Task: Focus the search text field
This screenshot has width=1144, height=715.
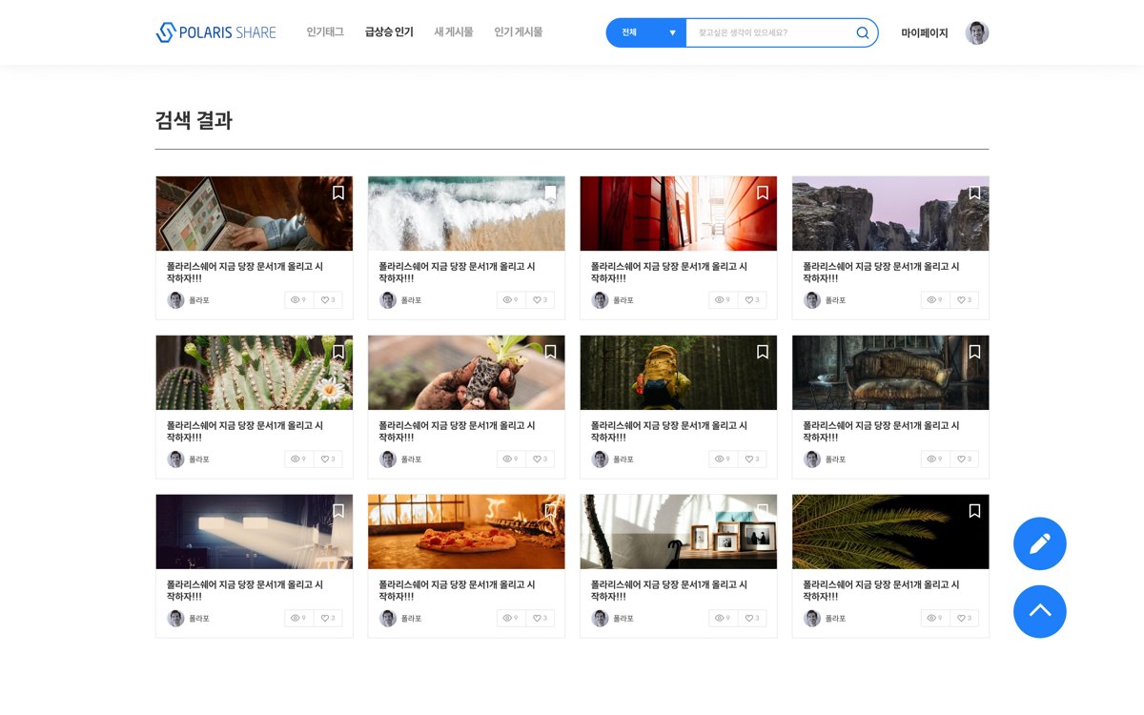Action: [x=768, y=32]
